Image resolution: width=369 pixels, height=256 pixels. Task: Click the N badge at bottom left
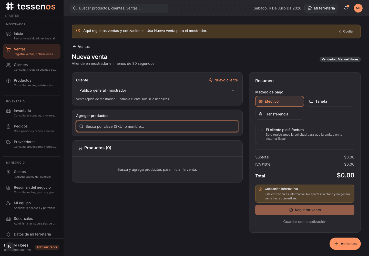tap(9, 247)
